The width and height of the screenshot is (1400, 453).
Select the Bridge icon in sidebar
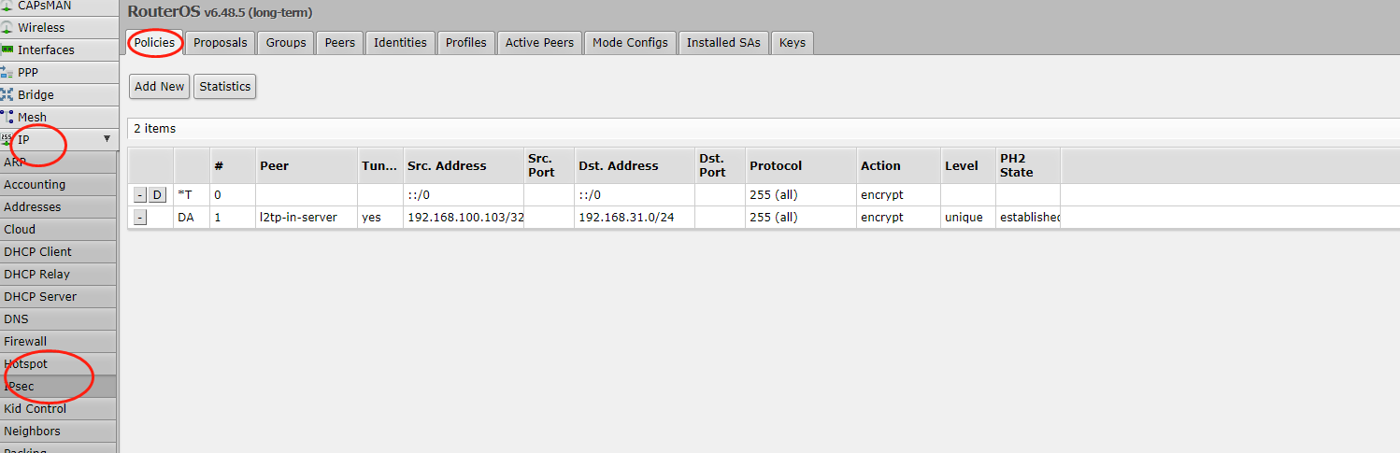[x=7, y=94]
